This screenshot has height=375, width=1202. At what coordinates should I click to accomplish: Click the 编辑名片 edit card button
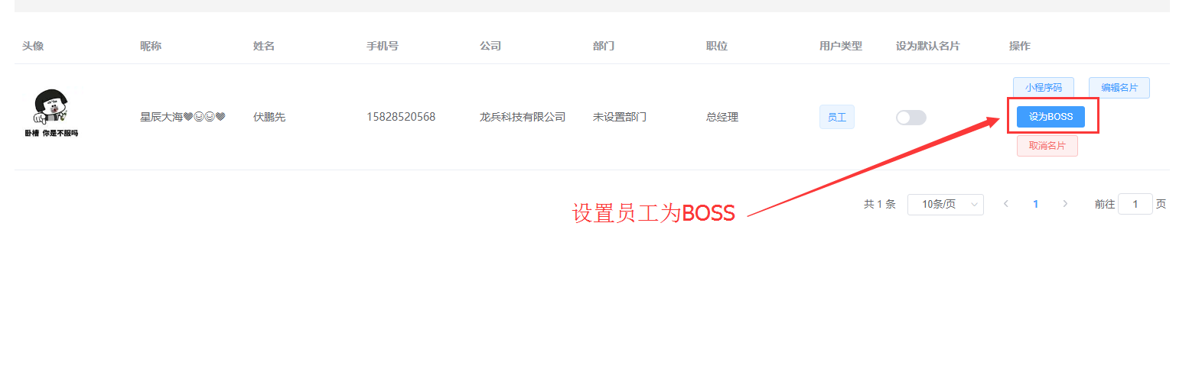[1119, 88]
